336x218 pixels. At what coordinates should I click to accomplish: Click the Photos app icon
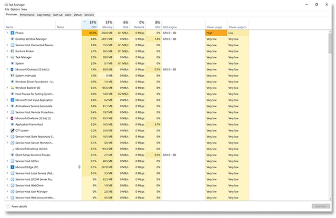click(x=13, y=33)
